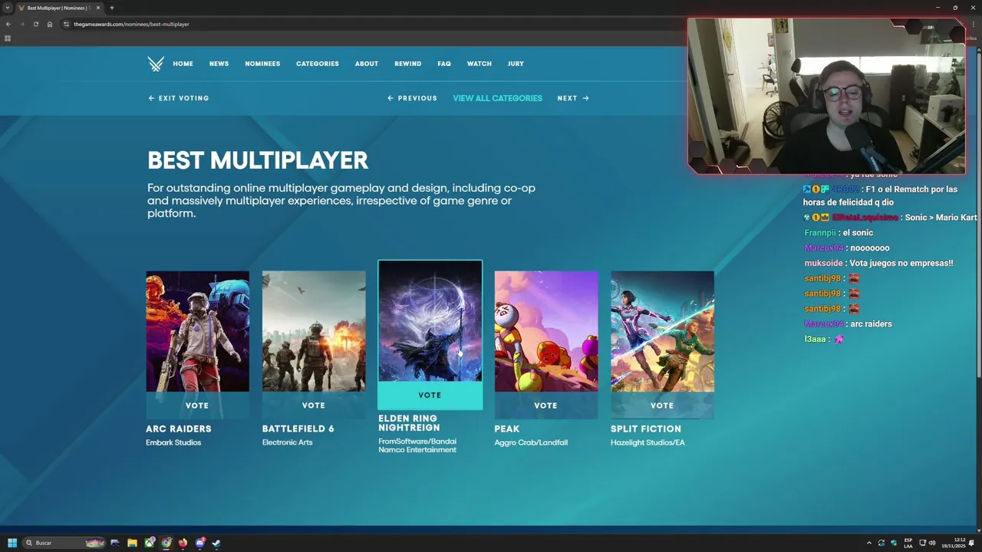This screenshot has height=552, width=982.
Task: Click the SPLIT FICTION title text
Action: pyautogui.click(x=646, y=429)
